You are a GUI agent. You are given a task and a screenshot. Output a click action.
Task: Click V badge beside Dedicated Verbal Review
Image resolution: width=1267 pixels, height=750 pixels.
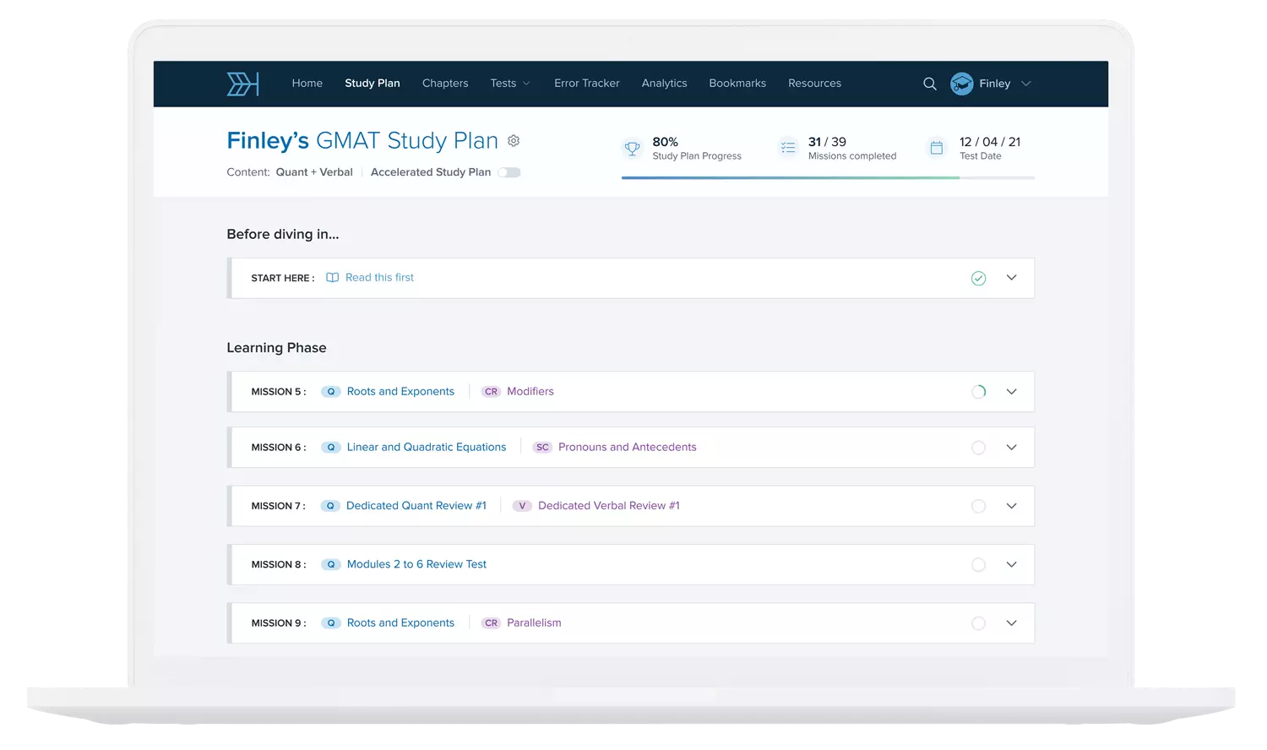point(522,506)
